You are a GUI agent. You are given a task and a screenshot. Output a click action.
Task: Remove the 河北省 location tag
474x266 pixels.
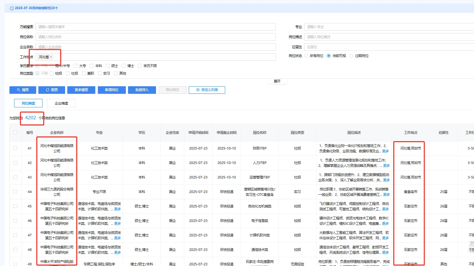[51, 57]
